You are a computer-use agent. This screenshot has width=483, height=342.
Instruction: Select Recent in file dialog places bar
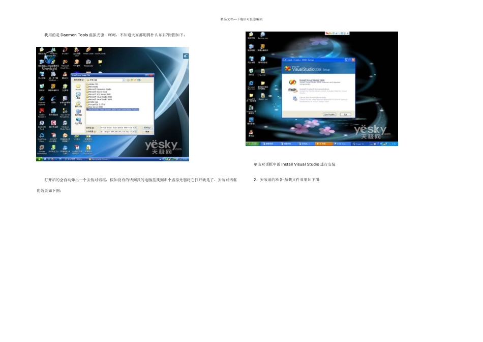[78, 87]
